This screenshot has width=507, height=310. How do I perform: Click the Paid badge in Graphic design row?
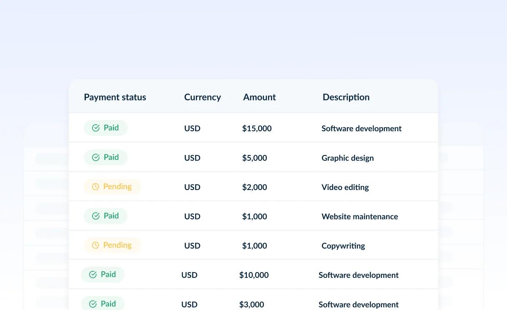coord(105,157)
